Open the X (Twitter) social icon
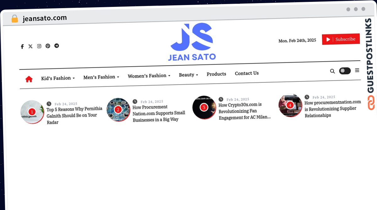The height and width of the screenshot is (210, 377). [30, 46]
